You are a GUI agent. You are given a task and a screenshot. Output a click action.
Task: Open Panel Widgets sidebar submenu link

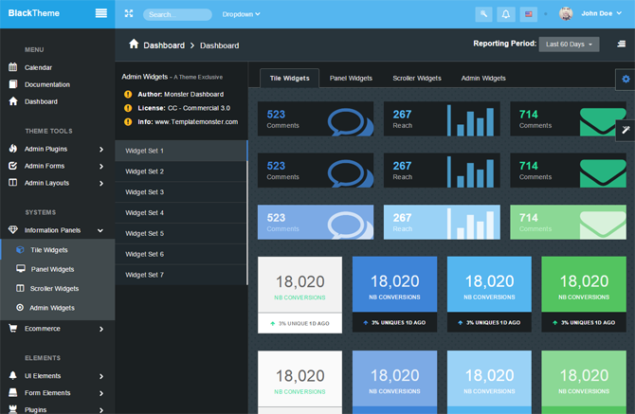52,269
